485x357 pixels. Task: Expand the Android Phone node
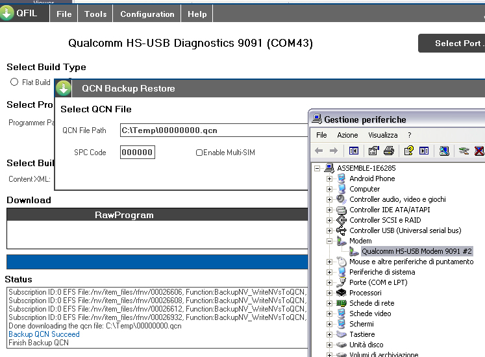[329, 178]
